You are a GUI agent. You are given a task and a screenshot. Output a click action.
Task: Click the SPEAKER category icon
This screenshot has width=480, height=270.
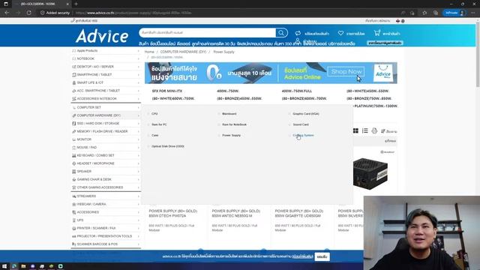pos(73,172)
